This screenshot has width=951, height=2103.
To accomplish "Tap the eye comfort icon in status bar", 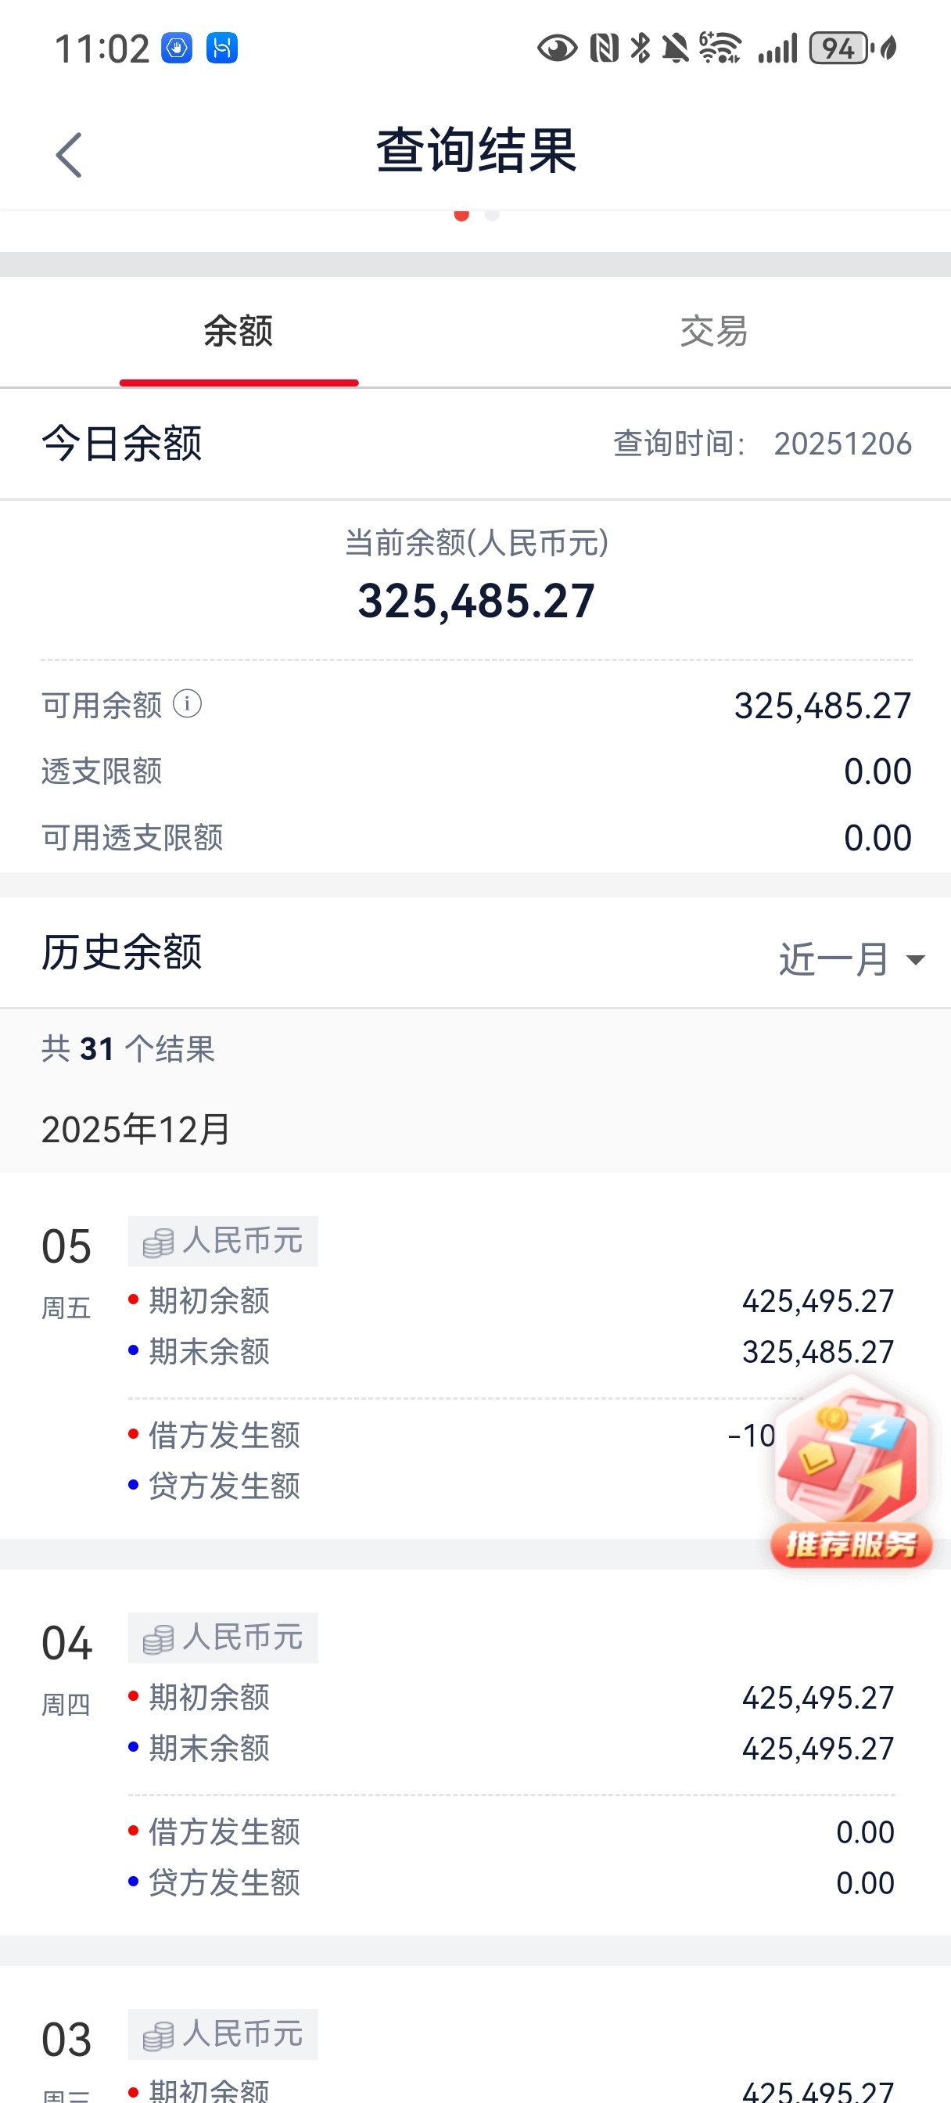I will tap(557, 49).
